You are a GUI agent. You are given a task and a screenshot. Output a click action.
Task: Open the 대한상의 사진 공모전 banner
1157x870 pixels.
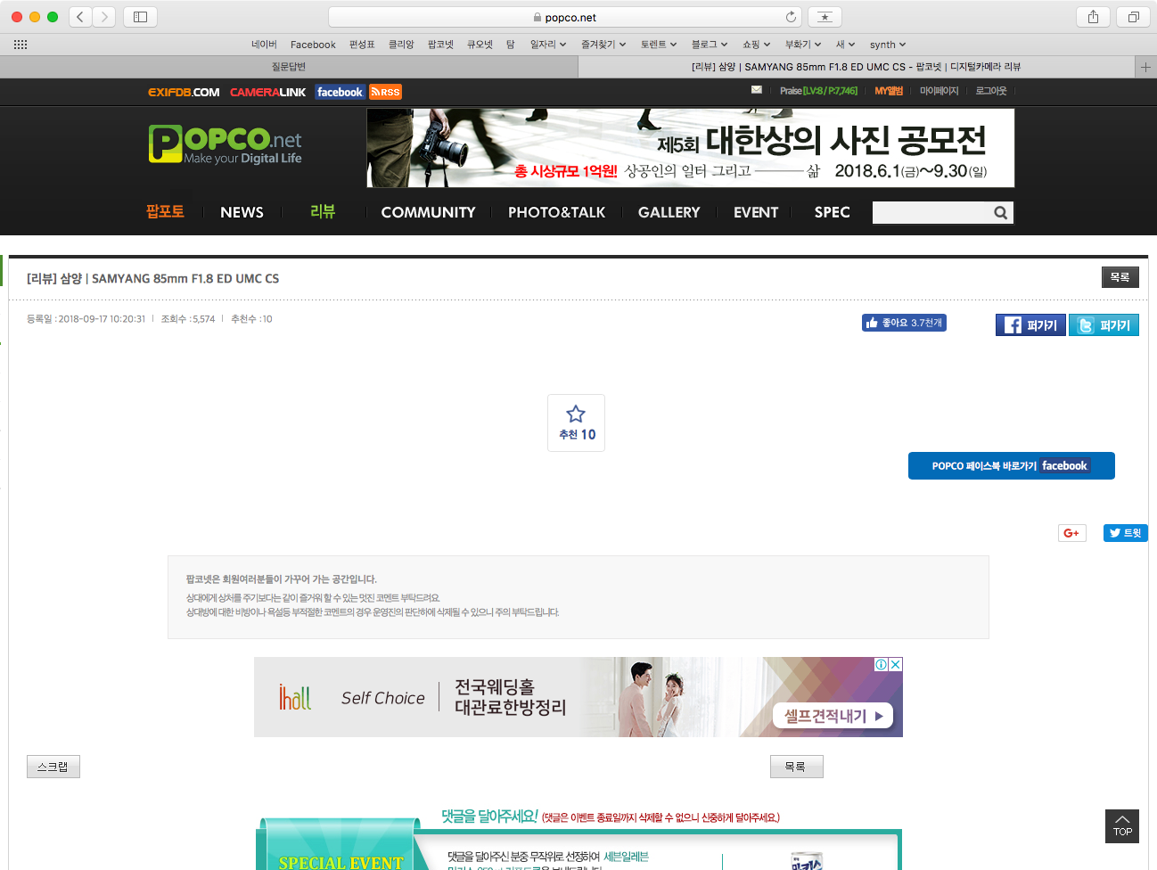(x=690, y=148)
